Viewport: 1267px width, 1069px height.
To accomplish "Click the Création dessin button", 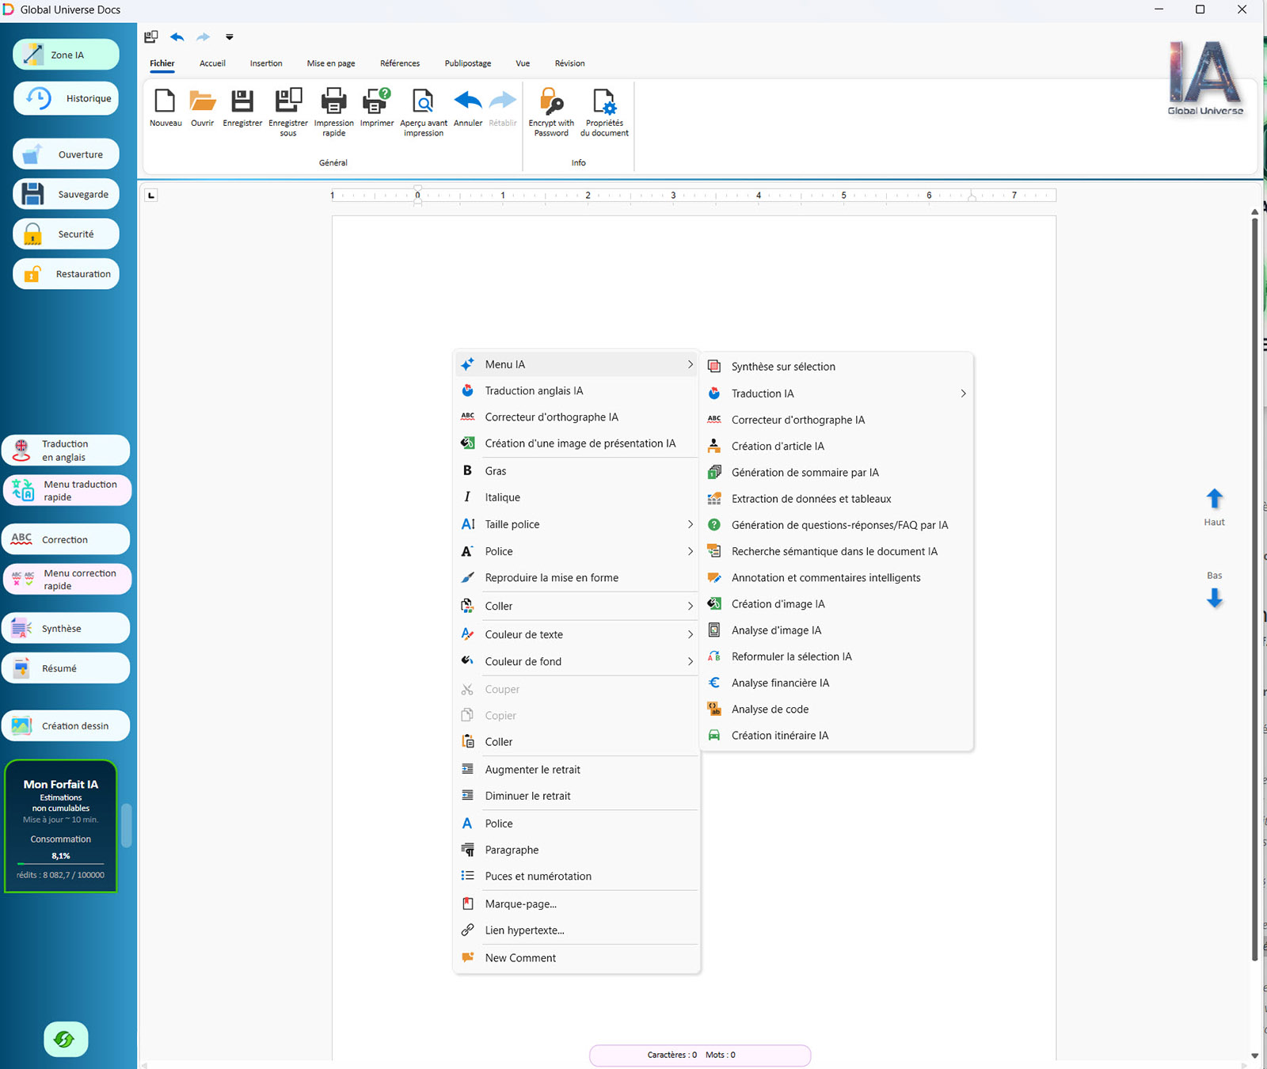I will 67,726.
